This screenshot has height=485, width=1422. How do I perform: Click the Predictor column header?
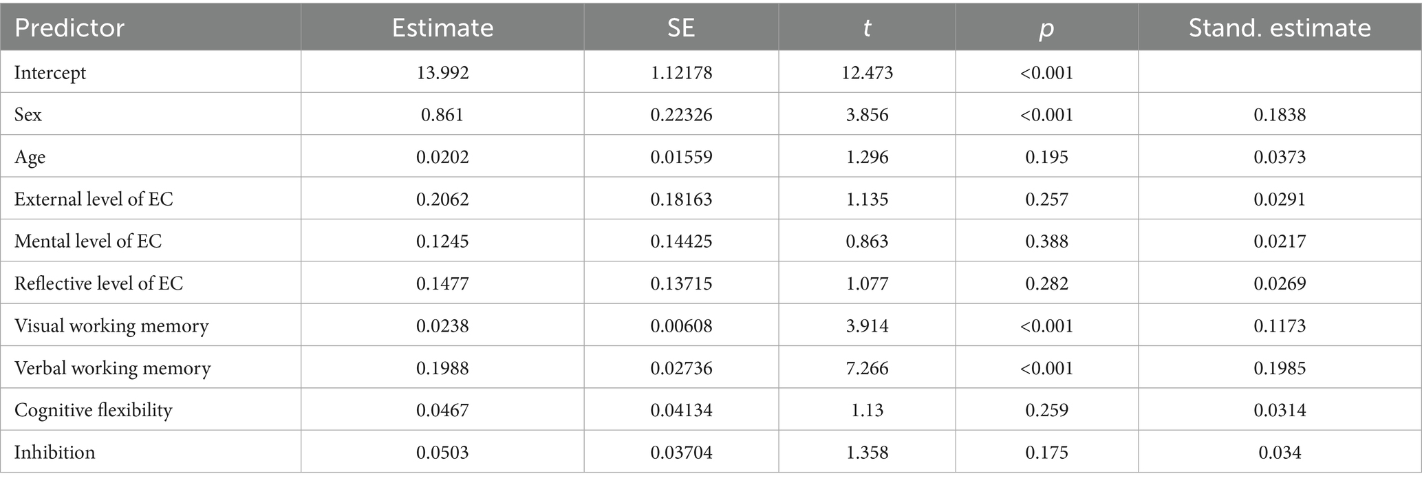point(69,28)
